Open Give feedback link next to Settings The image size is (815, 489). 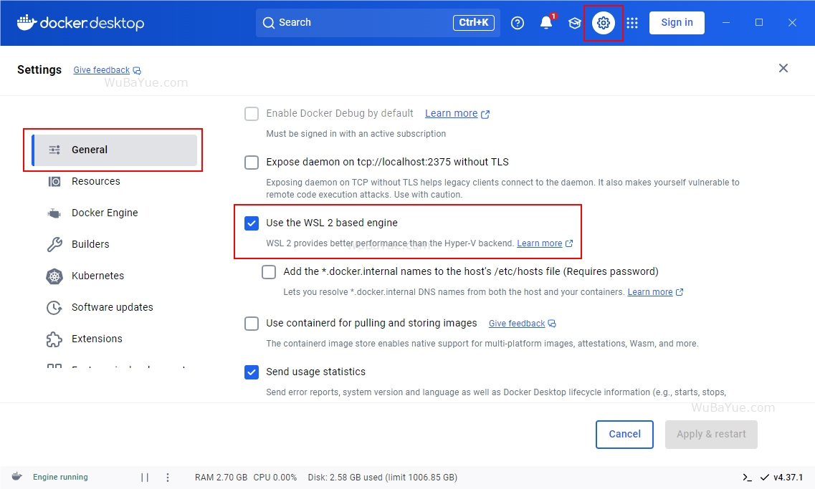[101, 70]
